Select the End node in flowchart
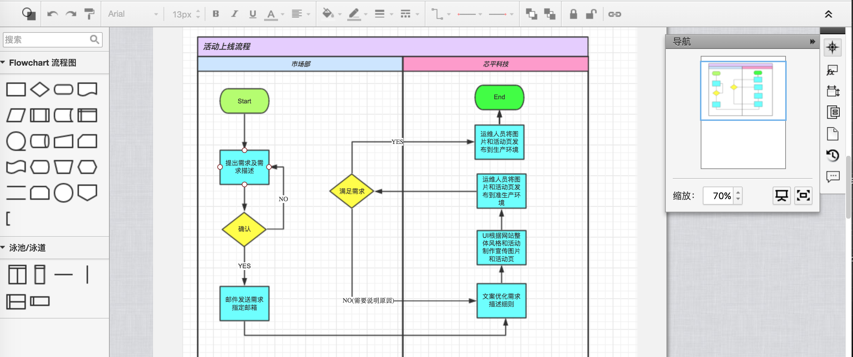853x357 pixels. [x=499, y=97]
